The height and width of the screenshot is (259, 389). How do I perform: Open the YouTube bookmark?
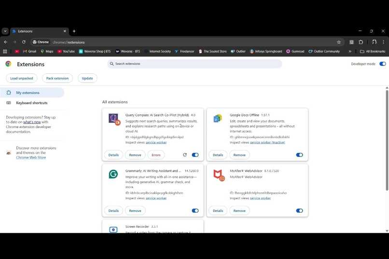point(66,51)
